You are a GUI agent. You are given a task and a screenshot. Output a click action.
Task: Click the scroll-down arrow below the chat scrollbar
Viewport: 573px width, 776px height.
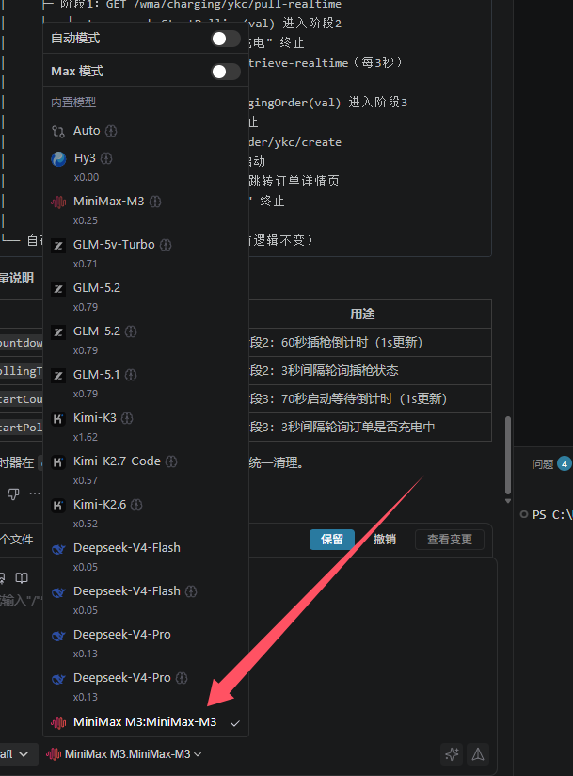click(x=508, y=501)
